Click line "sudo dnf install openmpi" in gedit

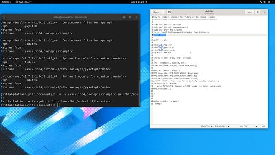(167, 25)
